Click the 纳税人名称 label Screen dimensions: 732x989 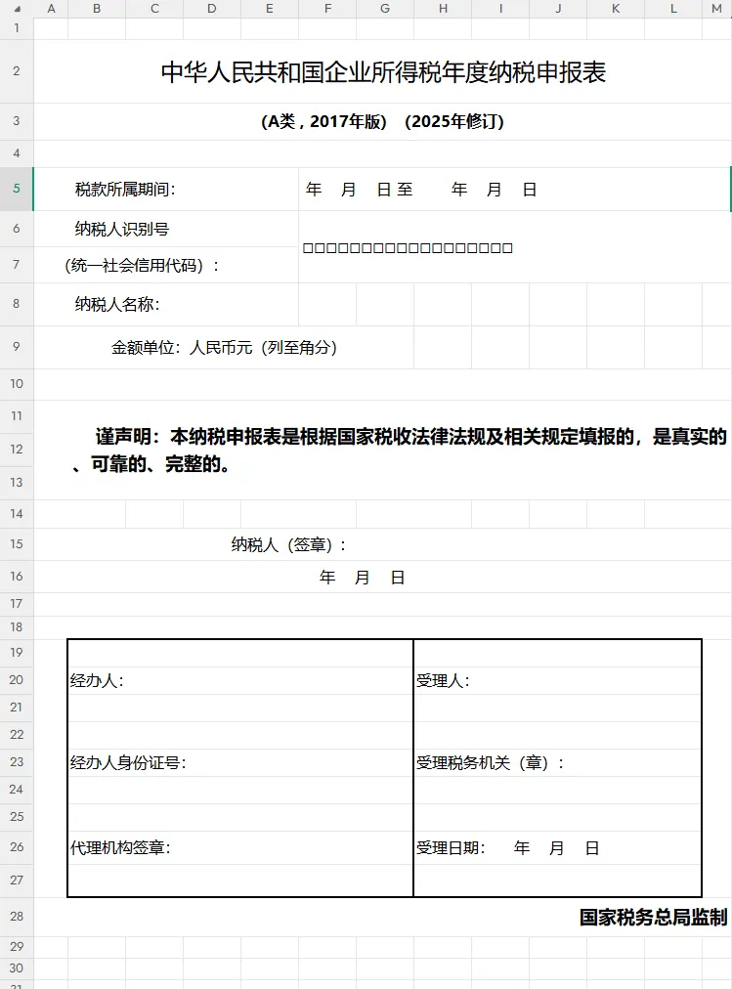[x=117, y=305]
